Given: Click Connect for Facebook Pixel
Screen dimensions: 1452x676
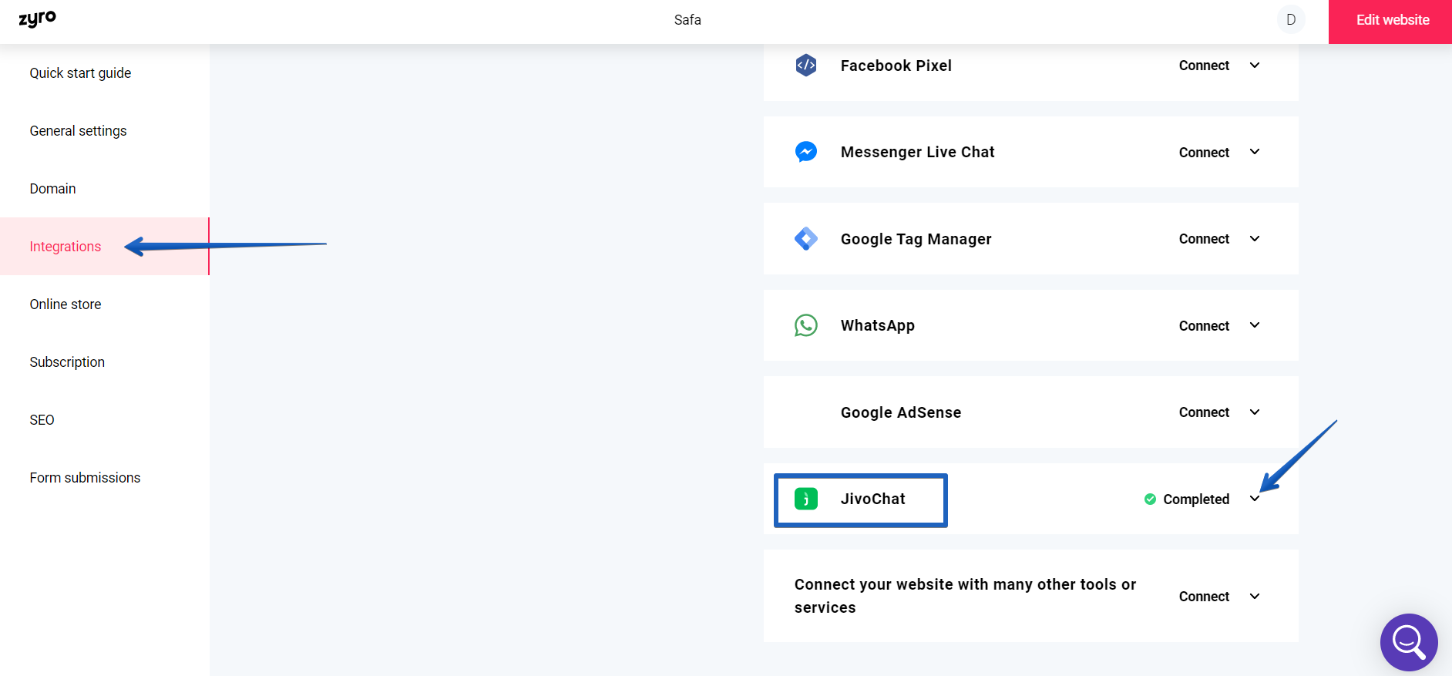Looking at the screenshot, I should (1204, 66).
